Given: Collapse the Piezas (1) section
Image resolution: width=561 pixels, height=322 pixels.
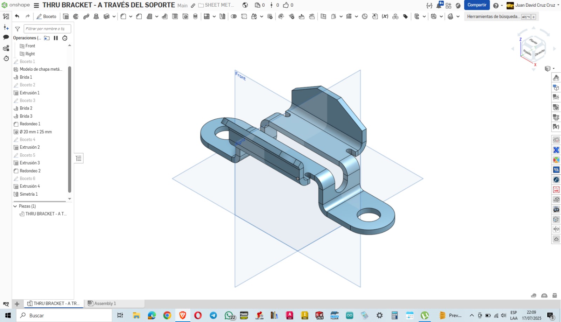Looking at the screenshot, I should coord(15,206).
